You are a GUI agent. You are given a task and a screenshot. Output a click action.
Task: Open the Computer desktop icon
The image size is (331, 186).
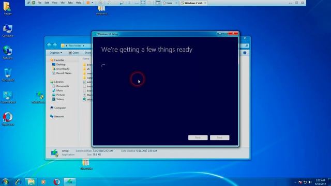[x=8, y=30]
